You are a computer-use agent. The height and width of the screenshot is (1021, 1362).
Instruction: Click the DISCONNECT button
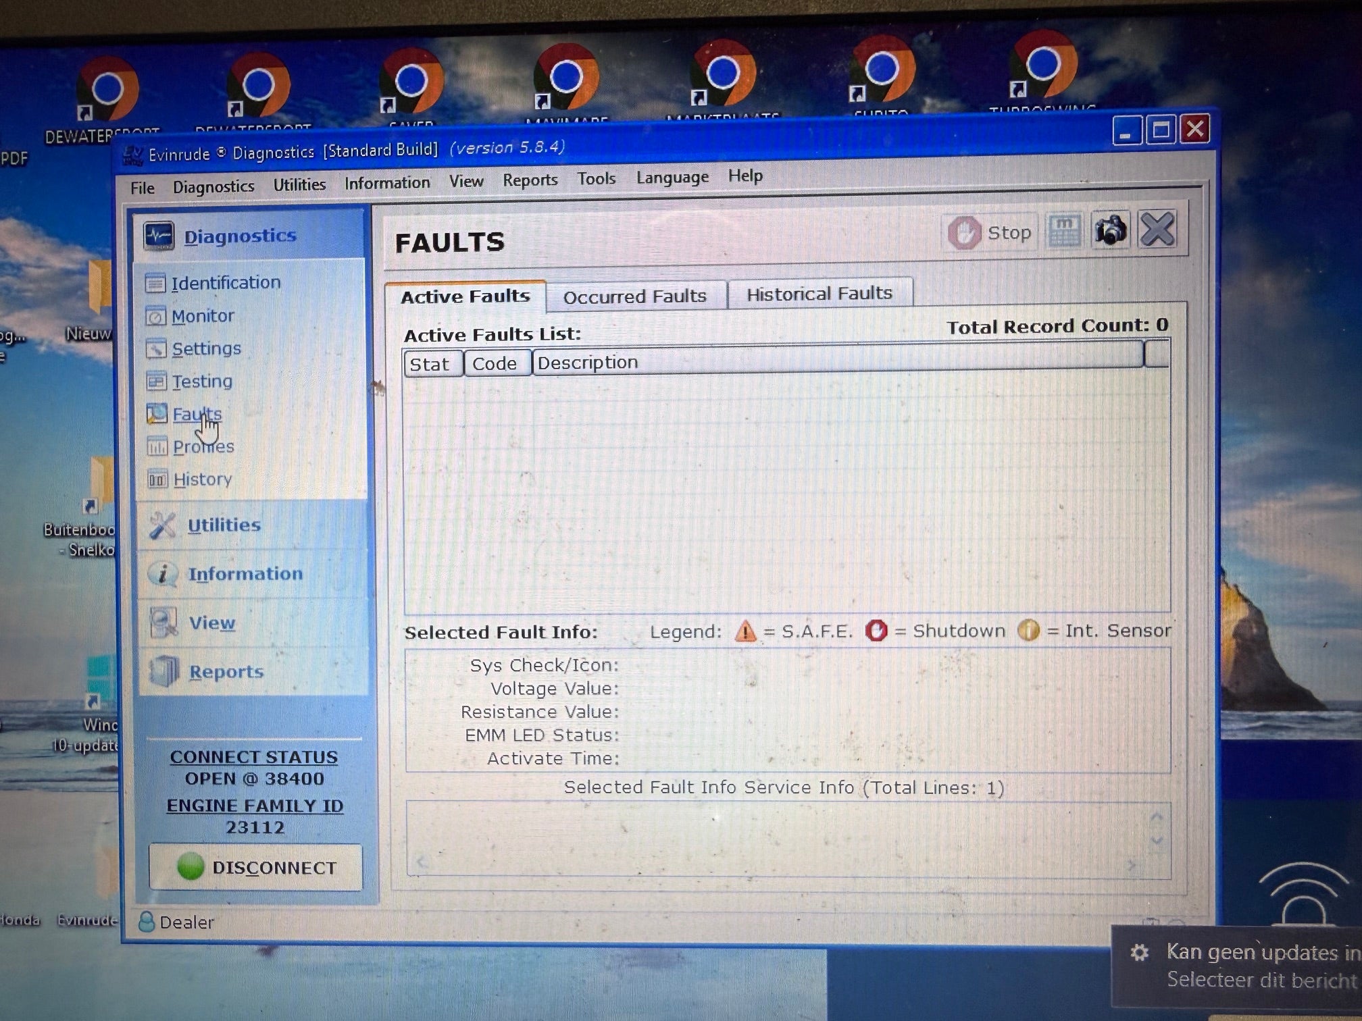pos(255,867)
